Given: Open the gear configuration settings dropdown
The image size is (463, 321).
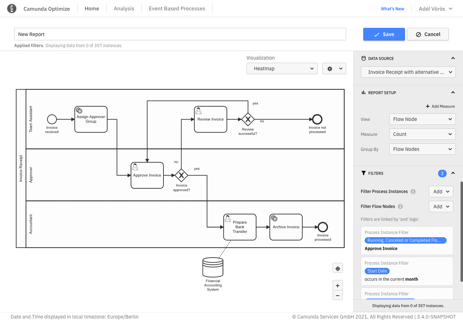Looking at the screenshot, I should tap(334, 69).
